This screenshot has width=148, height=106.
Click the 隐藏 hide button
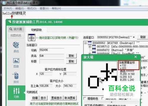pyautogui.click(x=35, y=98)
